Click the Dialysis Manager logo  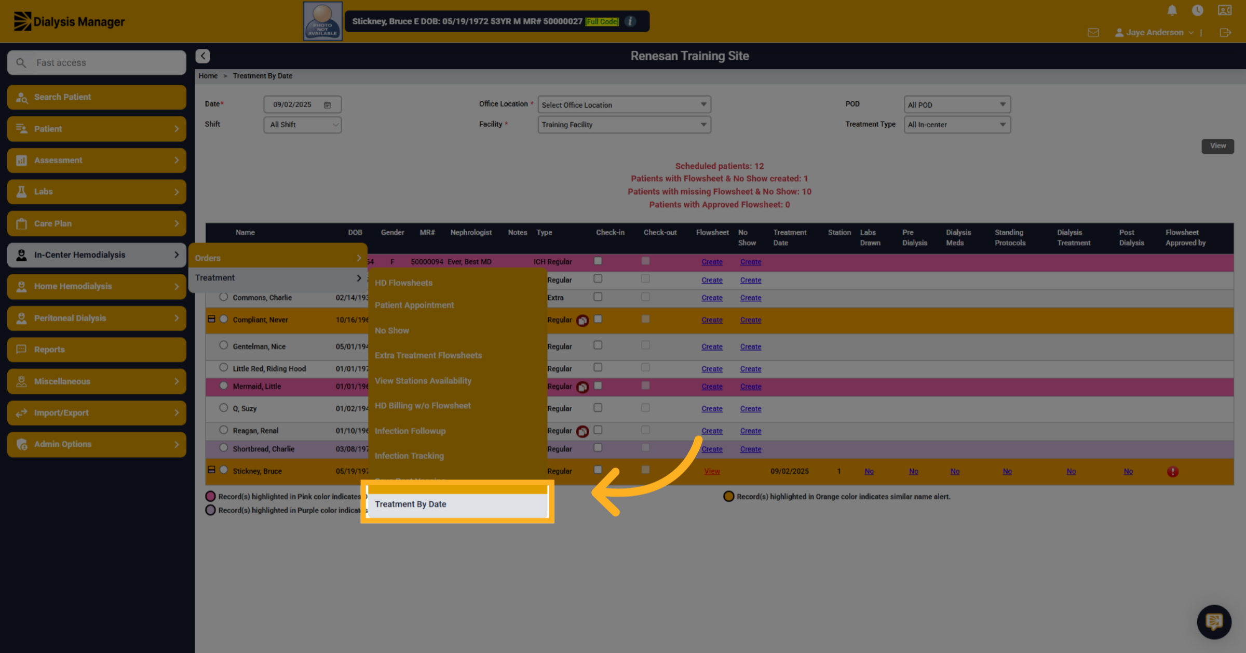[69, 21]
